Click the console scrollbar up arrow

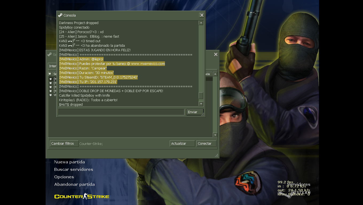coord(201,23)
